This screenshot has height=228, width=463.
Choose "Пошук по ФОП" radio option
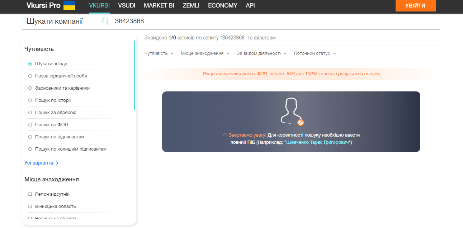(30, 125)
